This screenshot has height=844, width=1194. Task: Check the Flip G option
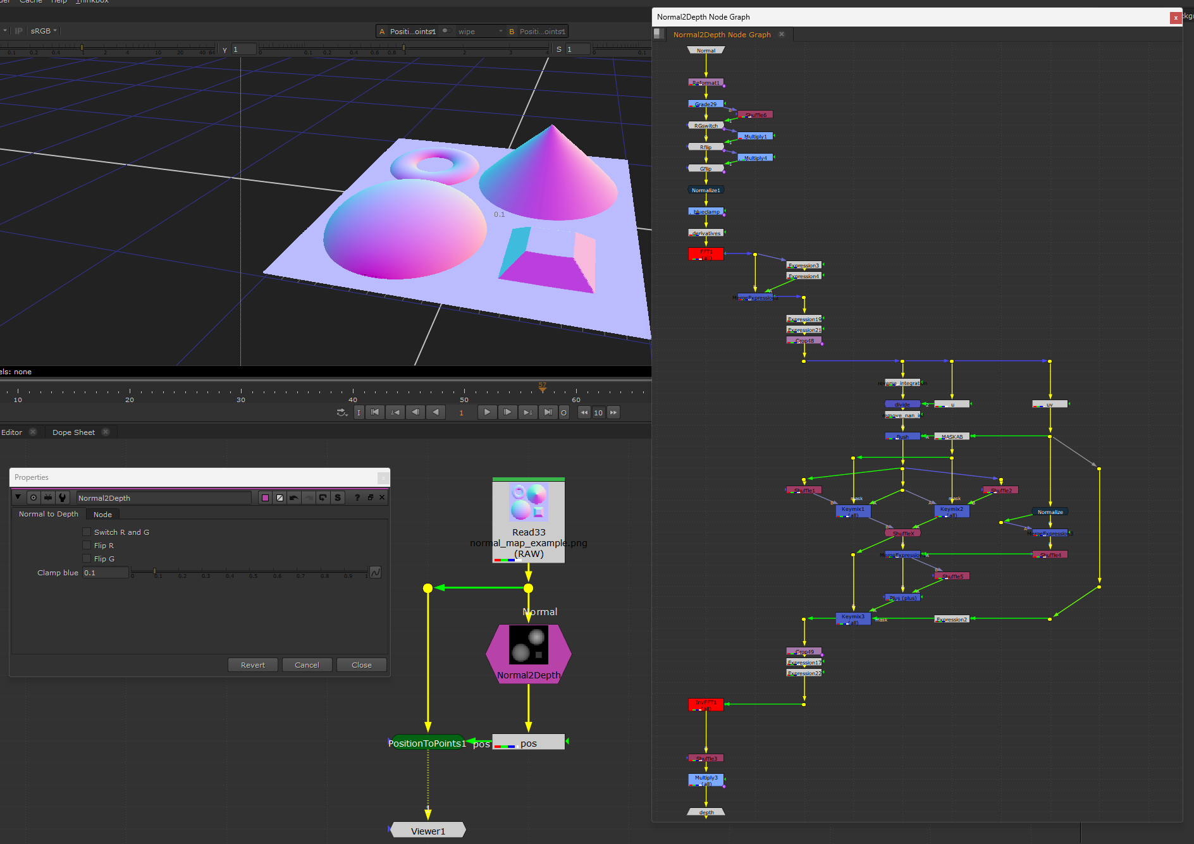(87, 559)
